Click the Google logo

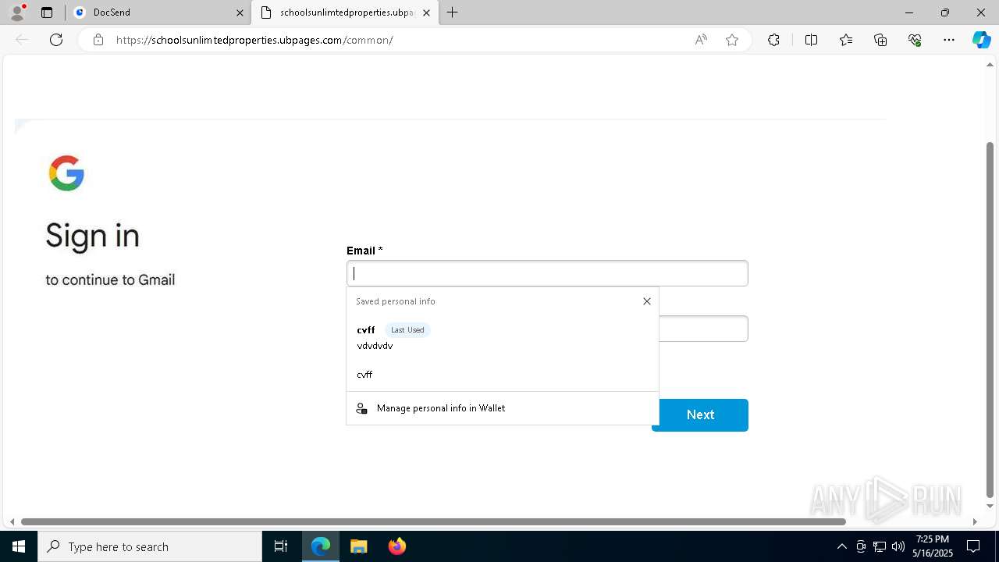point(66,173)
